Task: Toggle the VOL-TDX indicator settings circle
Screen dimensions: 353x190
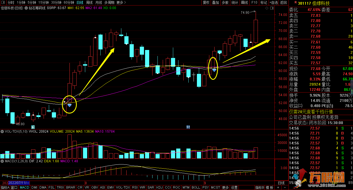Action: [2, 132]
